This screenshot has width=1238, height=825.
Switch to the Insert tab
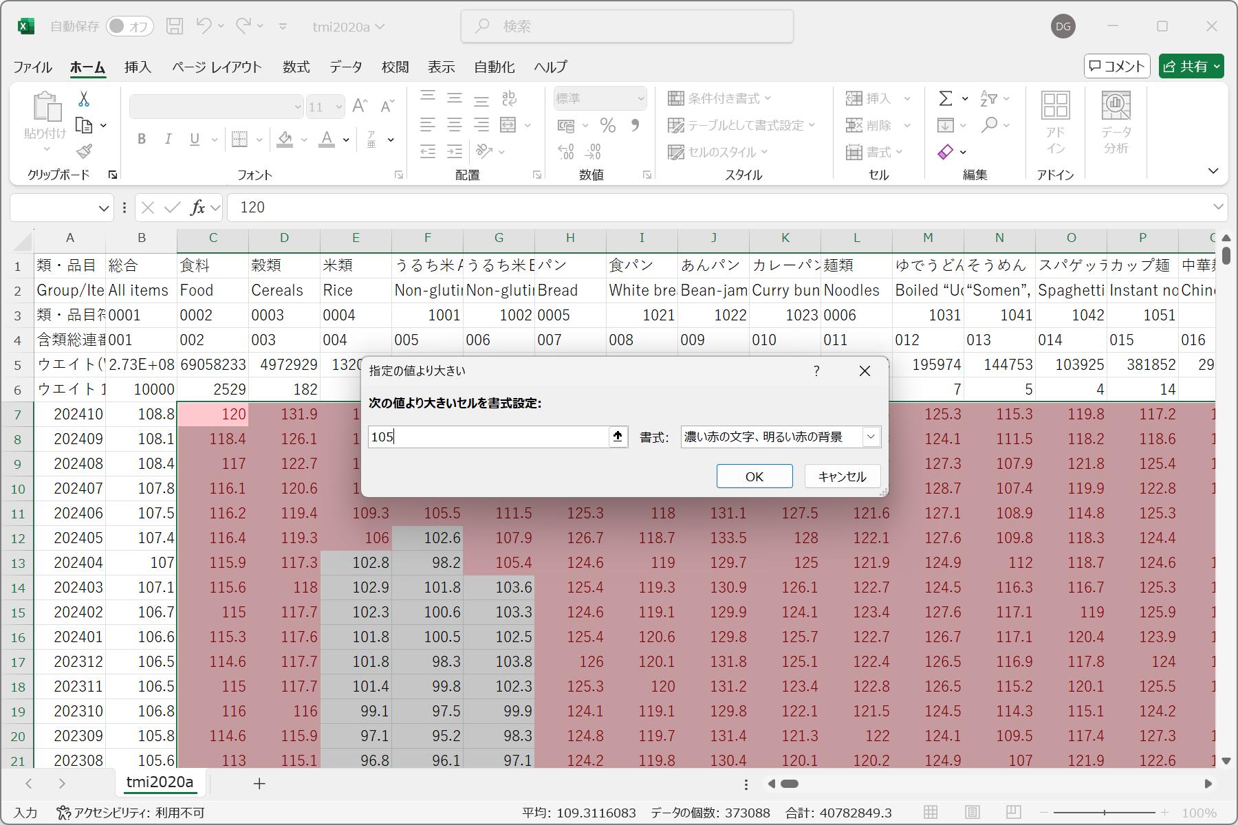coord(138,67)
